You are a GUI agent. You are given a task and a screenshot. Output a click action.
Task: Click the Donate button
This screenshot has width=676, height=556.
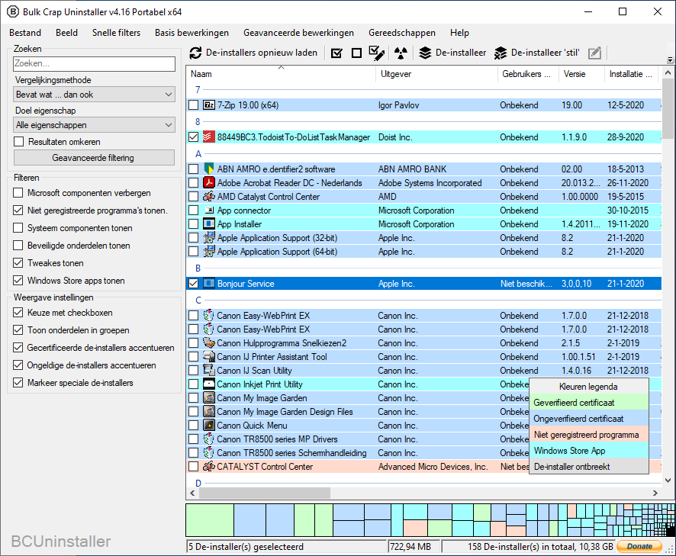639,546
